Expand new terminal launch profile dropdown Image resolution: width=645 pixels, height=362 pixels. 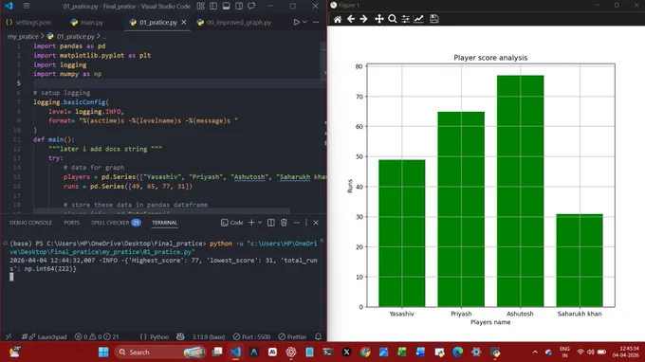pos(260,223)
